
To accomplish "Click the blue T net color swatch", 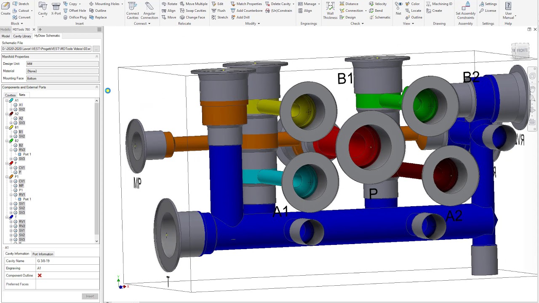I will tap(11, 217).
